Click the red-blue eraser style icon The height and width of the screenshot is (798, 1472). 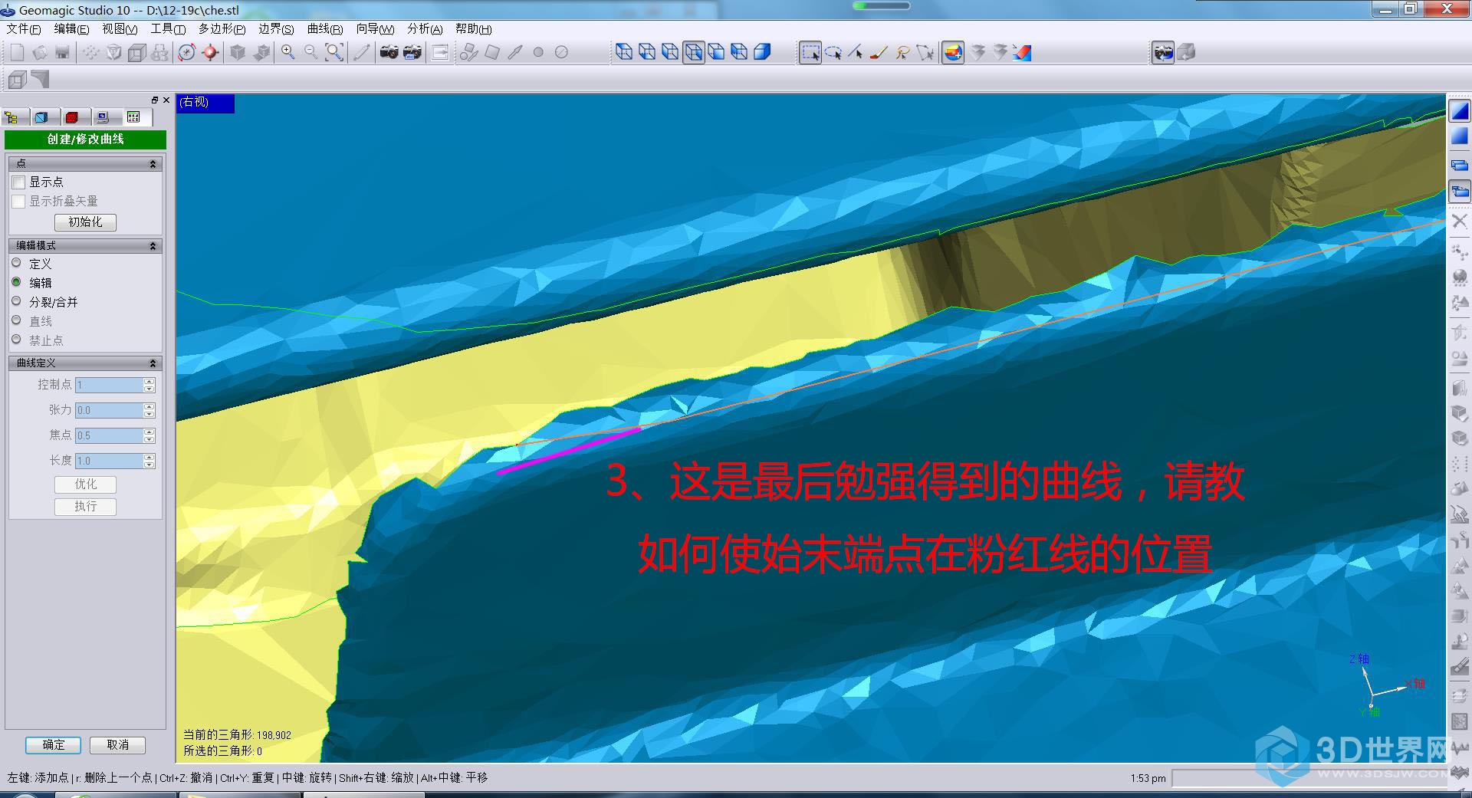point(1022,52)
